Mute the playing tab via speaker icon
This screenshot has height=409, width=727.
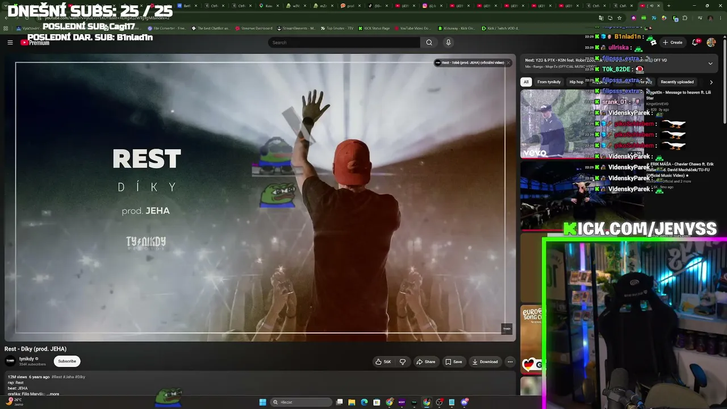point(653,6)
